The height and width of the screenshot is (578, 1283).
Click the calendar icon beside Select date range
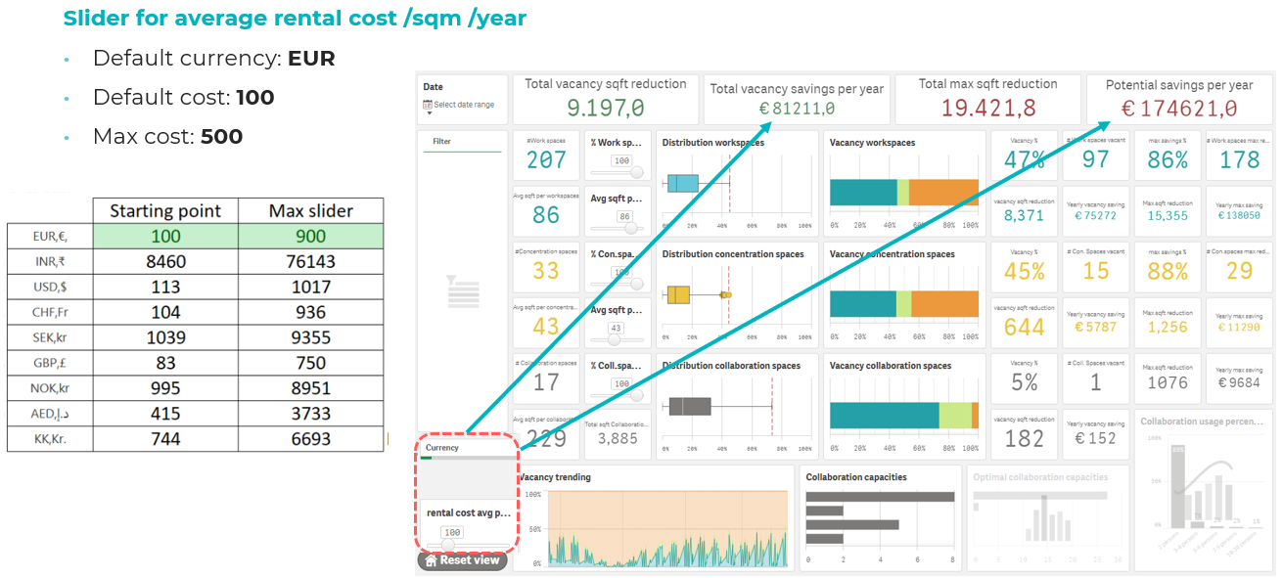(x=428, y=105)
